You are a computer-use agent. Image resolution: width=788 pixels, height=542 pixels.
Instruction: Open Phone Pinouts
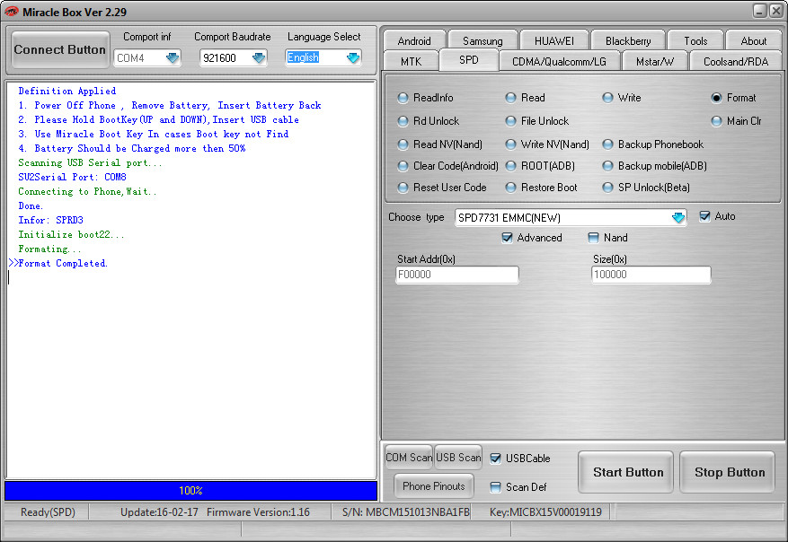[434, 485]
